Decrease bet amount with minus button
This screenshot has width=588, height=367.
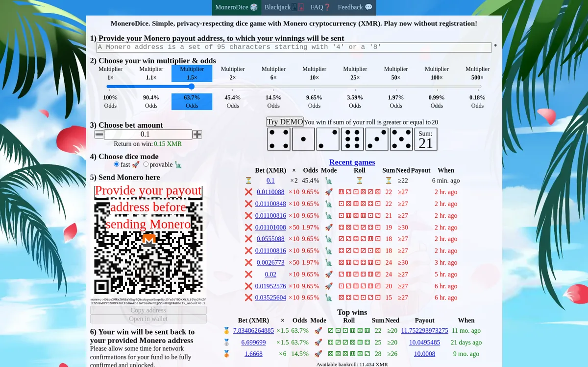[x=99, y=134]
